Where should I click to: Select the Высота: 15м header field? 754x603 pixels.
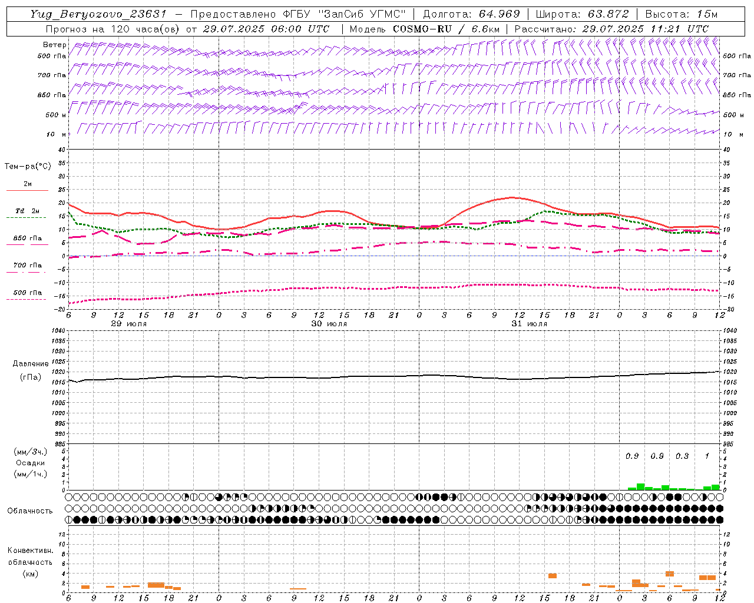(x=682, y=14)
